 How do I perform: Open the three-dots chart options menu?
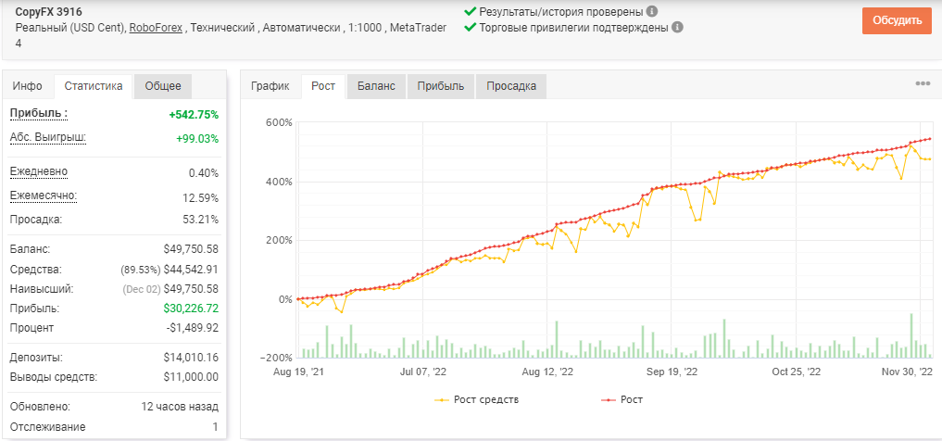[x=923, y=83]
